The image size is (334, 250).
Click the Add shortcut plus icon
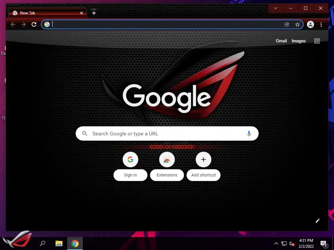click(204, 160)
